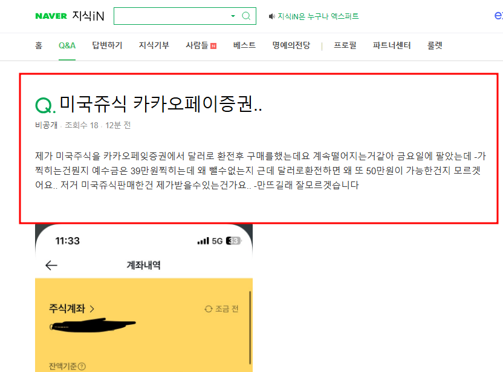
Task: Open the 지식iN은 누구나 엑스퍼트 notice
Action: point(318,16)
